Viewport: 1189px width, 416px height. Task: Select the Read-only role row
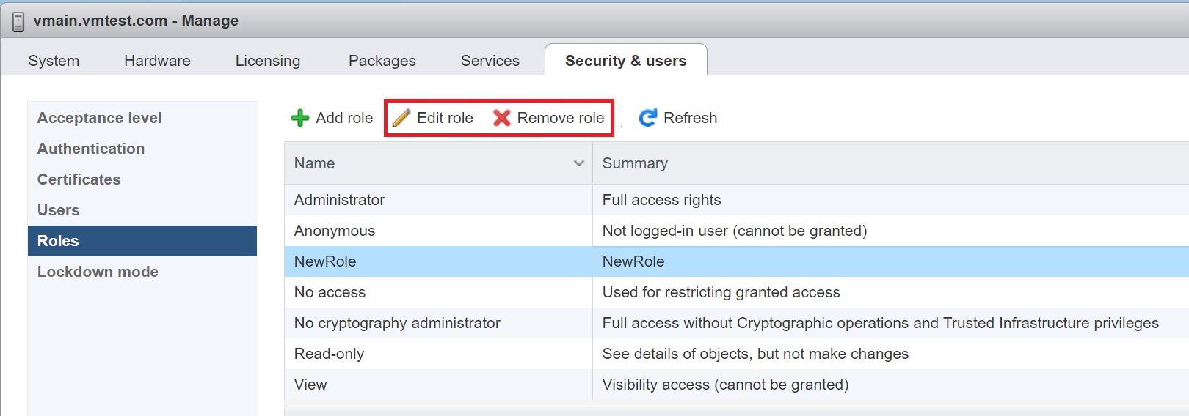pyautogui.click(x=329, y=354)
